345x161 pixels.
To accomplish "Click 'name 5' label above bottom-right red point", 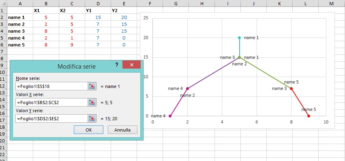I will [309, 109].
